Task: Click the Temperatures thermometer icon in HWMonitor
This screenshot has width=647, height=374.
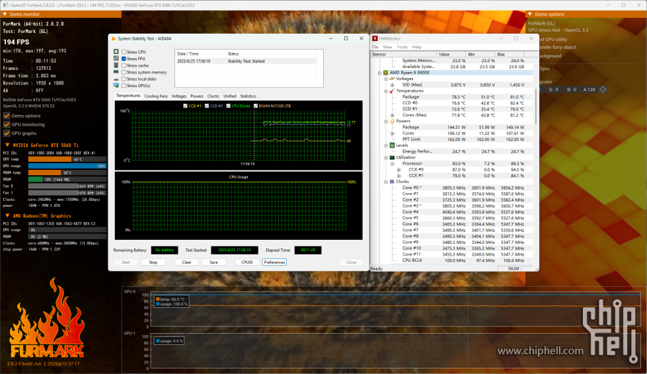Action: point(392,91)
